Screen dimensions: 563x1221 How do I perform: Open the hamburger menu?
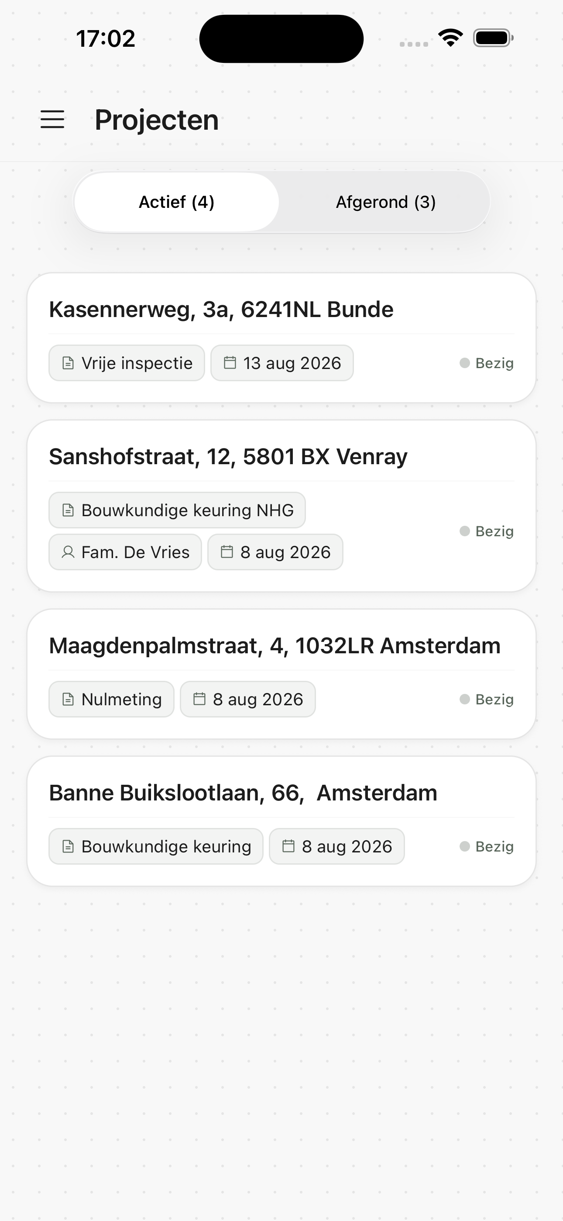(52, 120)
